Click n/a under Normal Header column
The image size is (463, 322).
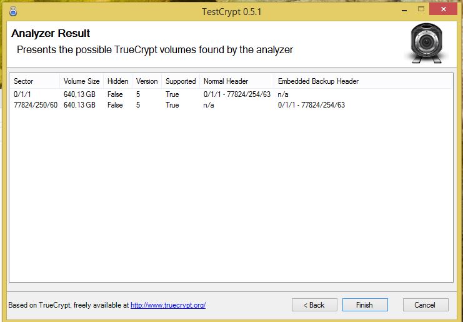point(209,105)
